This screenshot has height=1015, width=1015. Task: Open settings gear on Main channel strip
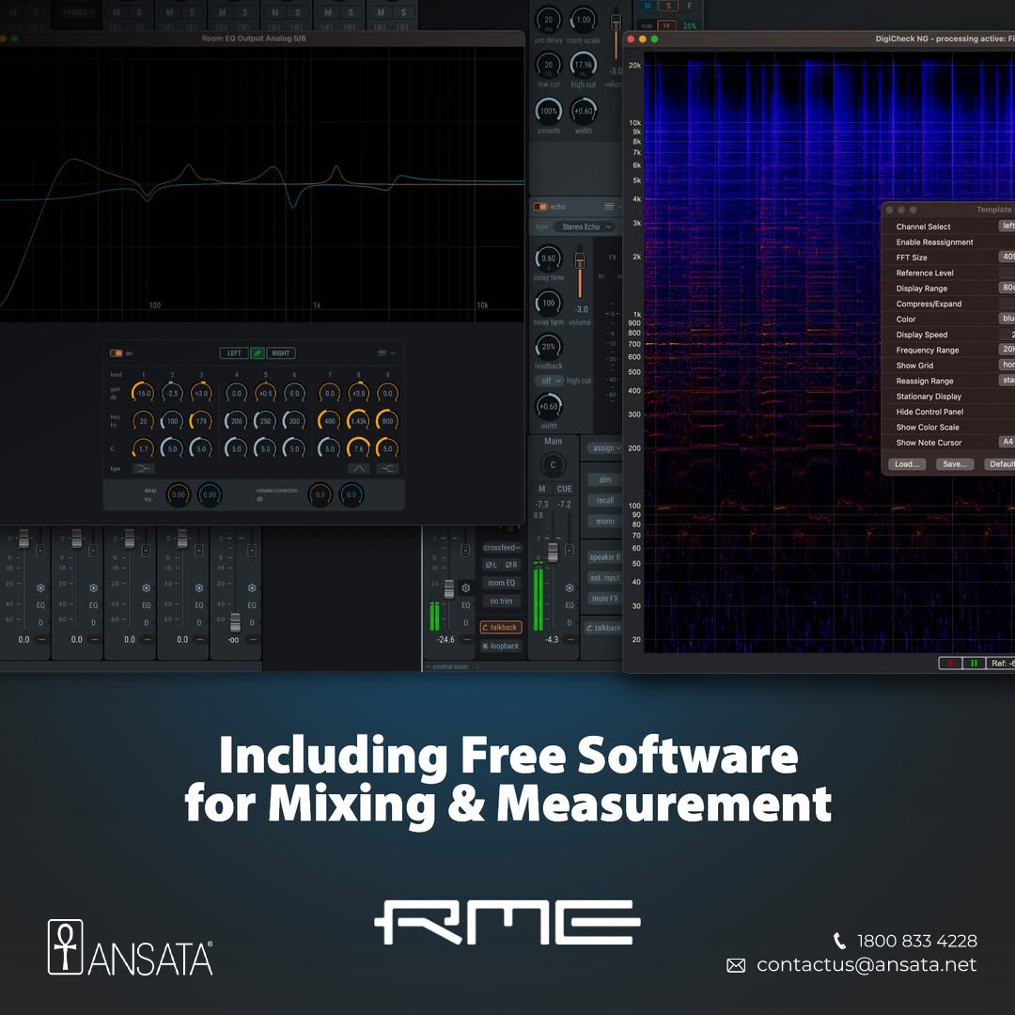(569, 587)
